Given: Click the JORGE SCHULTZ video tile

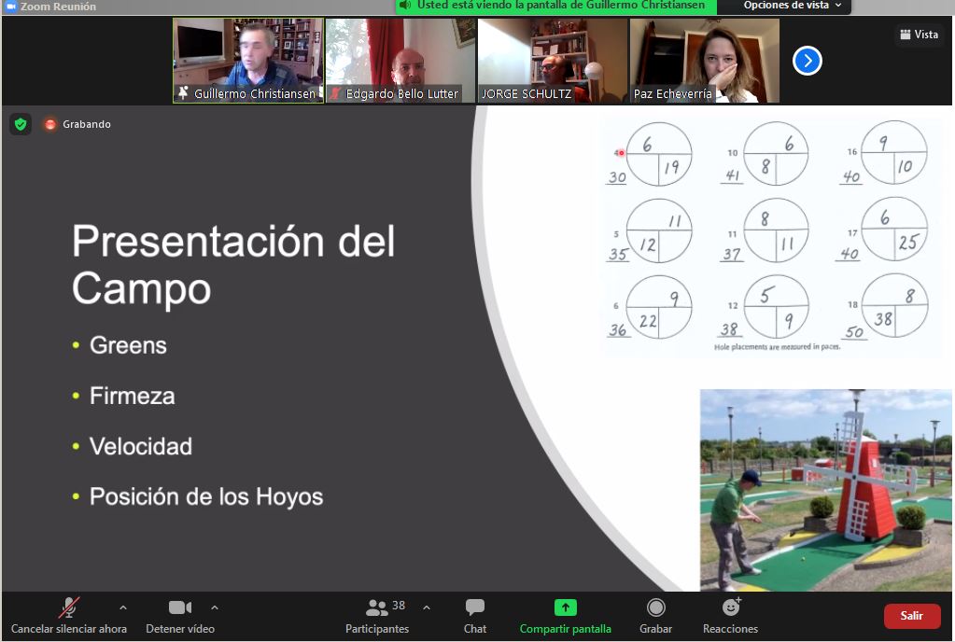Looking at the screenshot, I should (553, 60).
